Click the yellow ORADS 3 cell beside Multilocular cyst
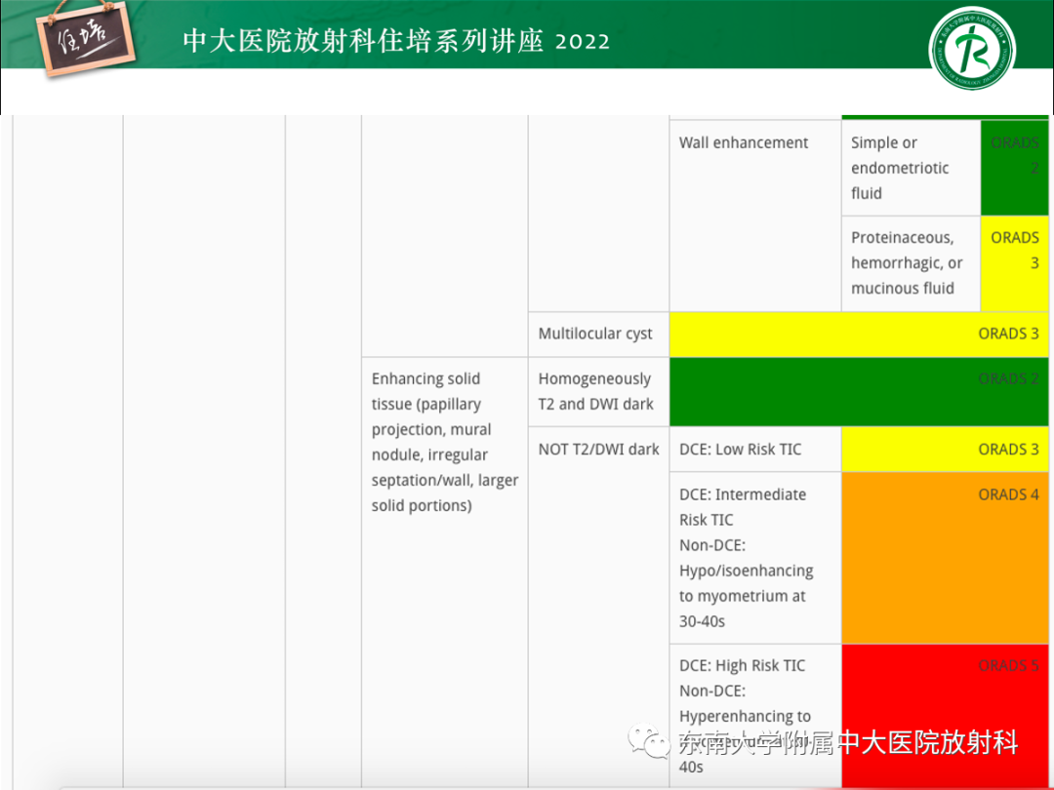This screenshot has height=790, width=1054. [859, 334]
